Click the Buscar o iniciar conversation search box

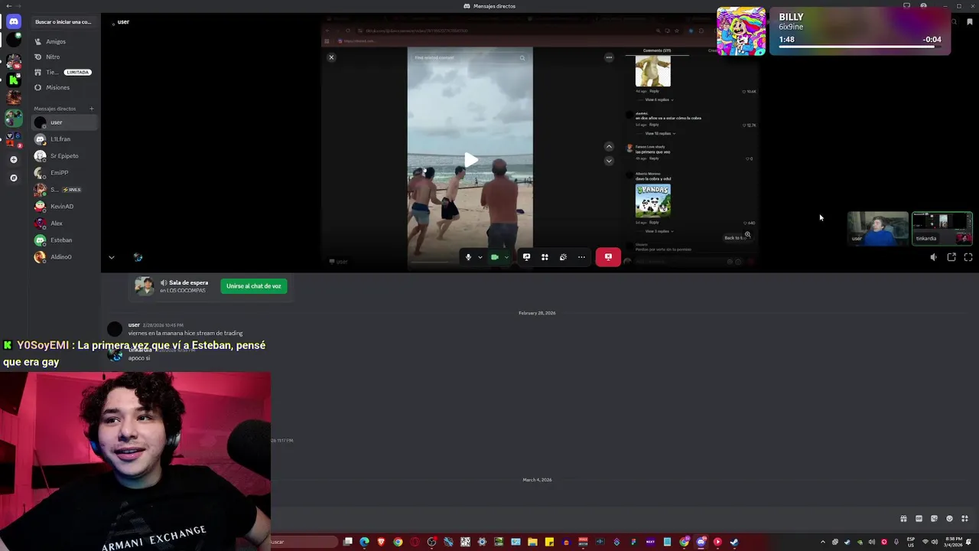[63, 21]
